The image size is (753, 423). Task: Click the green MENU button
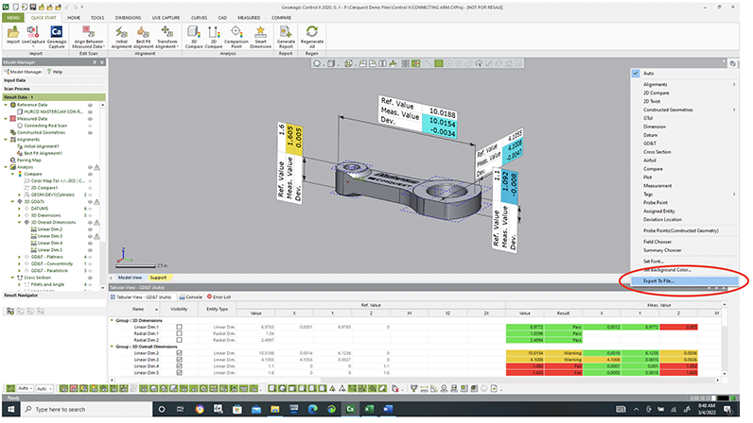point(13,18)
